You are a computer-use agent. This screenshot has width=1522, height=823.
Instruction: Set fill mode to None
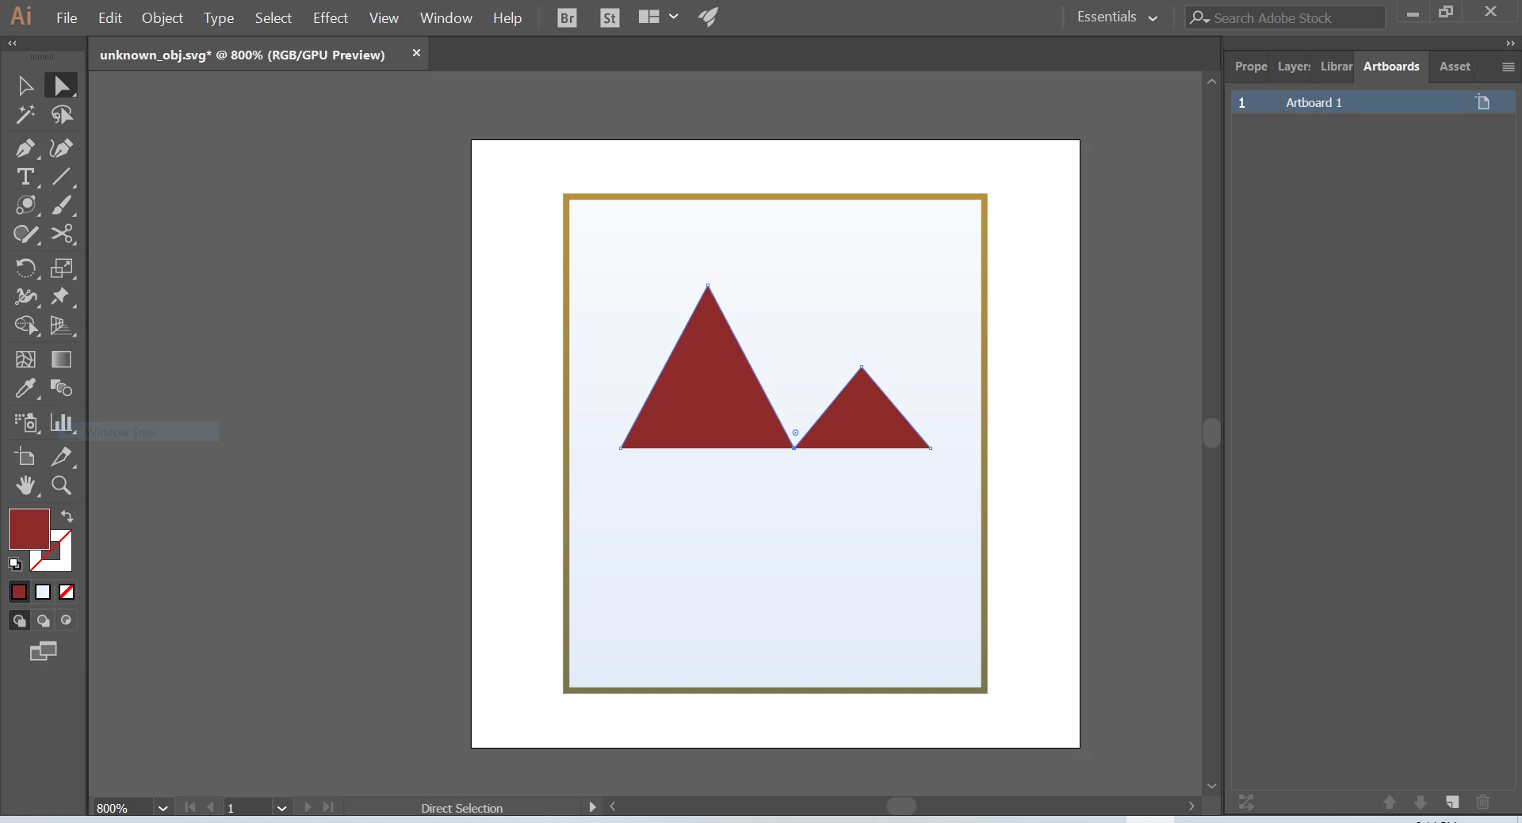point(67,592)
